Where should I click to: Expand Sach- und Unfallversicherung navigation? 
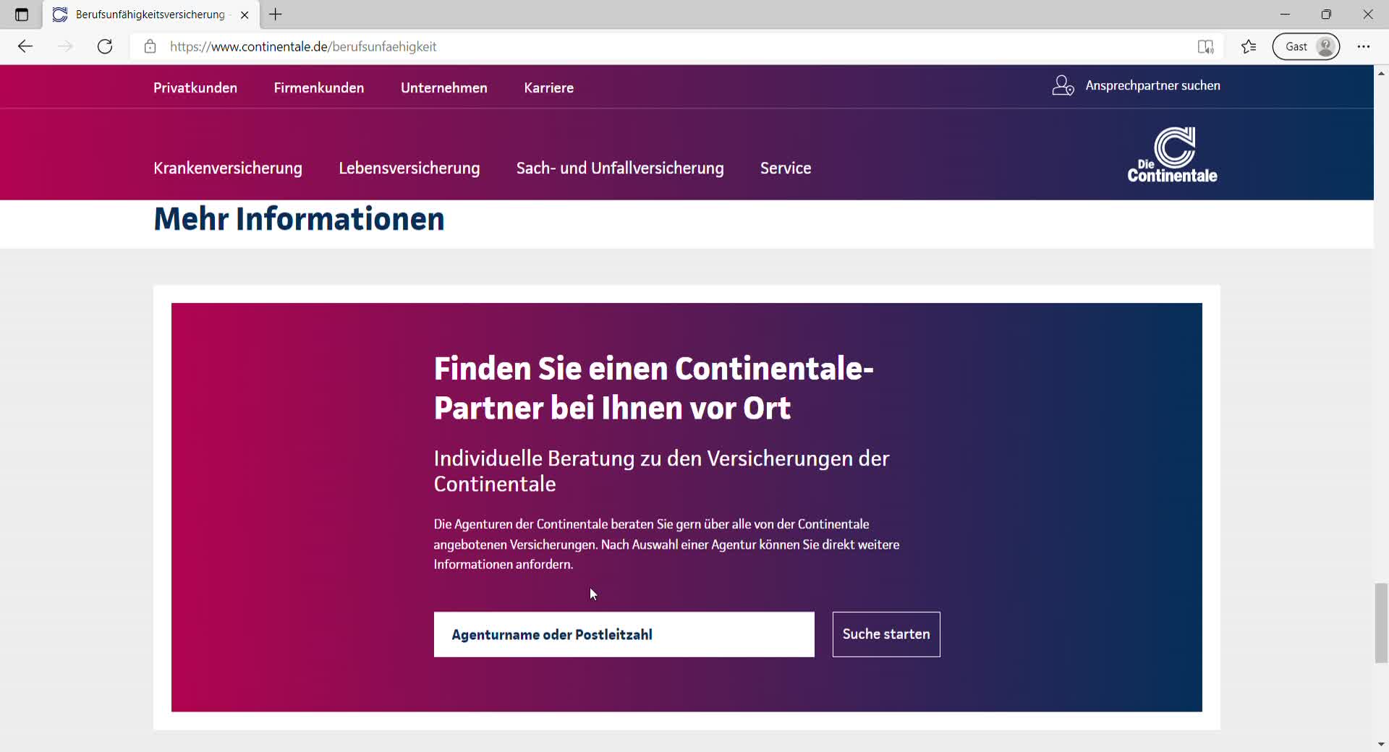[619, 168]
